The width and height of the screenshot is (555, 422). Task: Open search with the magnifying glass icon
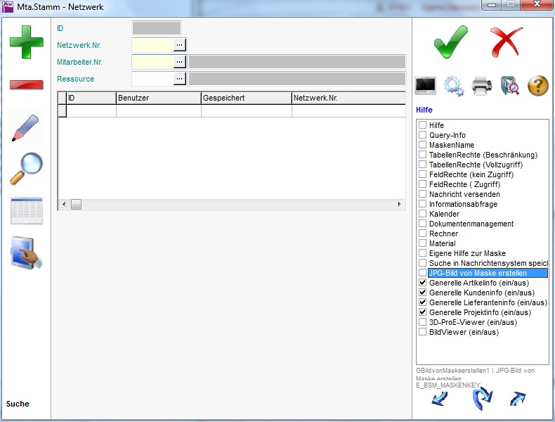pos(26,169)
